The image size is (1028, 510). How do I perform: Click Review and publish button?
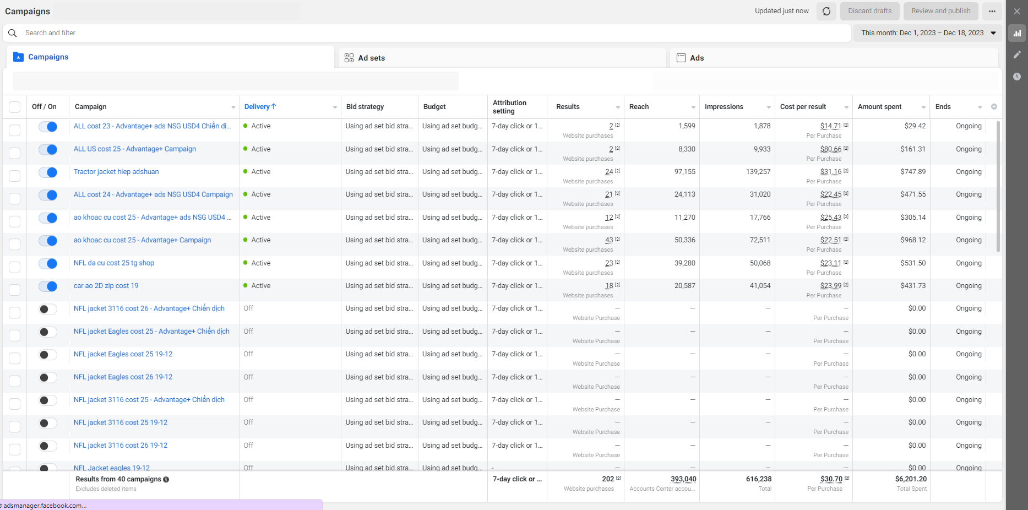tap(940, 11)
